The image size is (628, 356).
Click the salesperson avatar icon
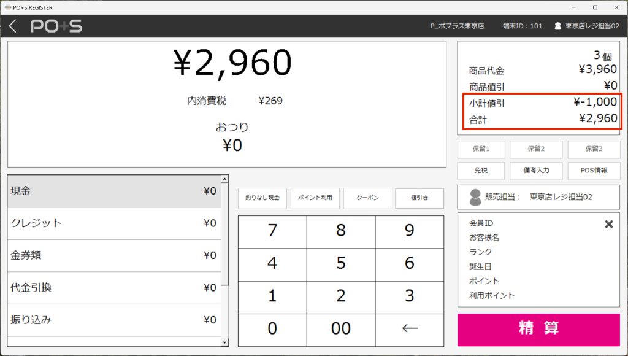click(x=475, y=197)
